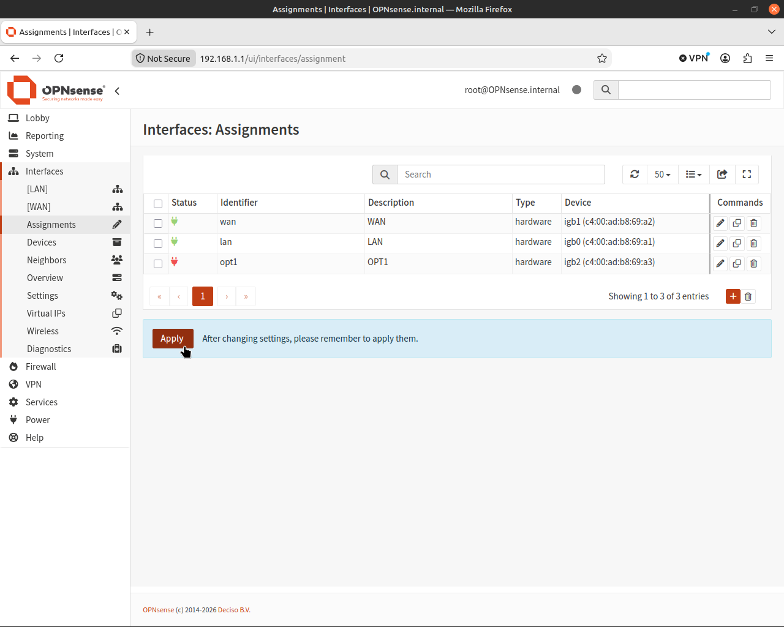
Task: Tick the opt1 row checkbox
Action: pos(158,264)
